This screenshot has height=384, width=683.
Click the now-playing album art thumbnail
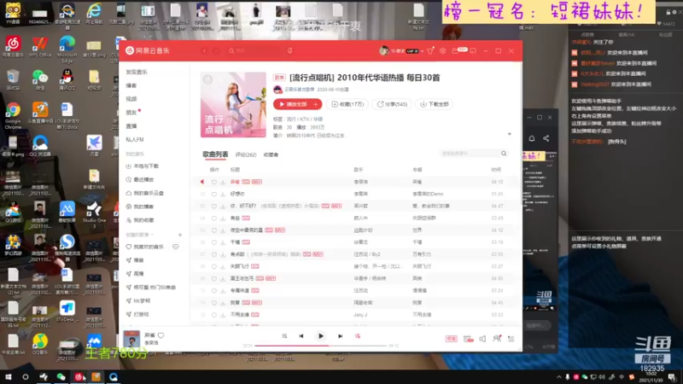131,339
